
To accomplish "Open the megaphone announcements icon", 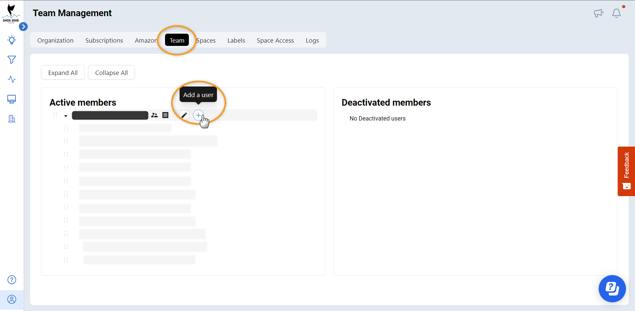I will click(x=598, y=13).
